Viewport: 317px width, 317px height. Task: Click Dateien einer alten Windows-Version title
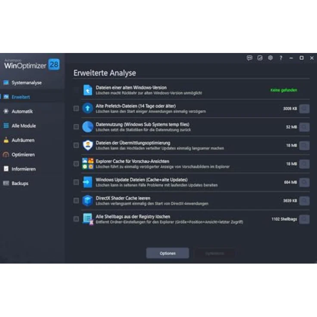[131, 87]
